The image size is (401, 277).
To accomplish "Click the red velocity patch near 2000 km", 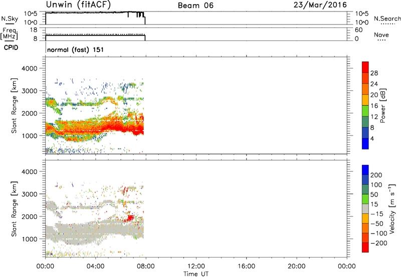I will (x=130, y=218).
